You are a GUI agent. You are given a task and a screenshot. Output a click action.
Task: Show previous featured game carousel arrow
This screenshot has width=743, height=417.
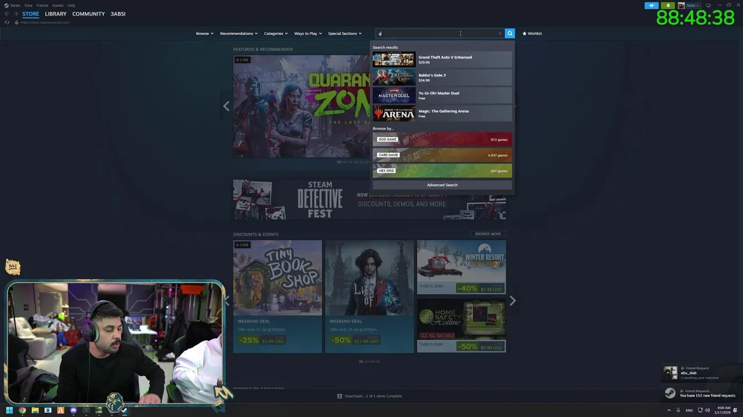point(226,106)
